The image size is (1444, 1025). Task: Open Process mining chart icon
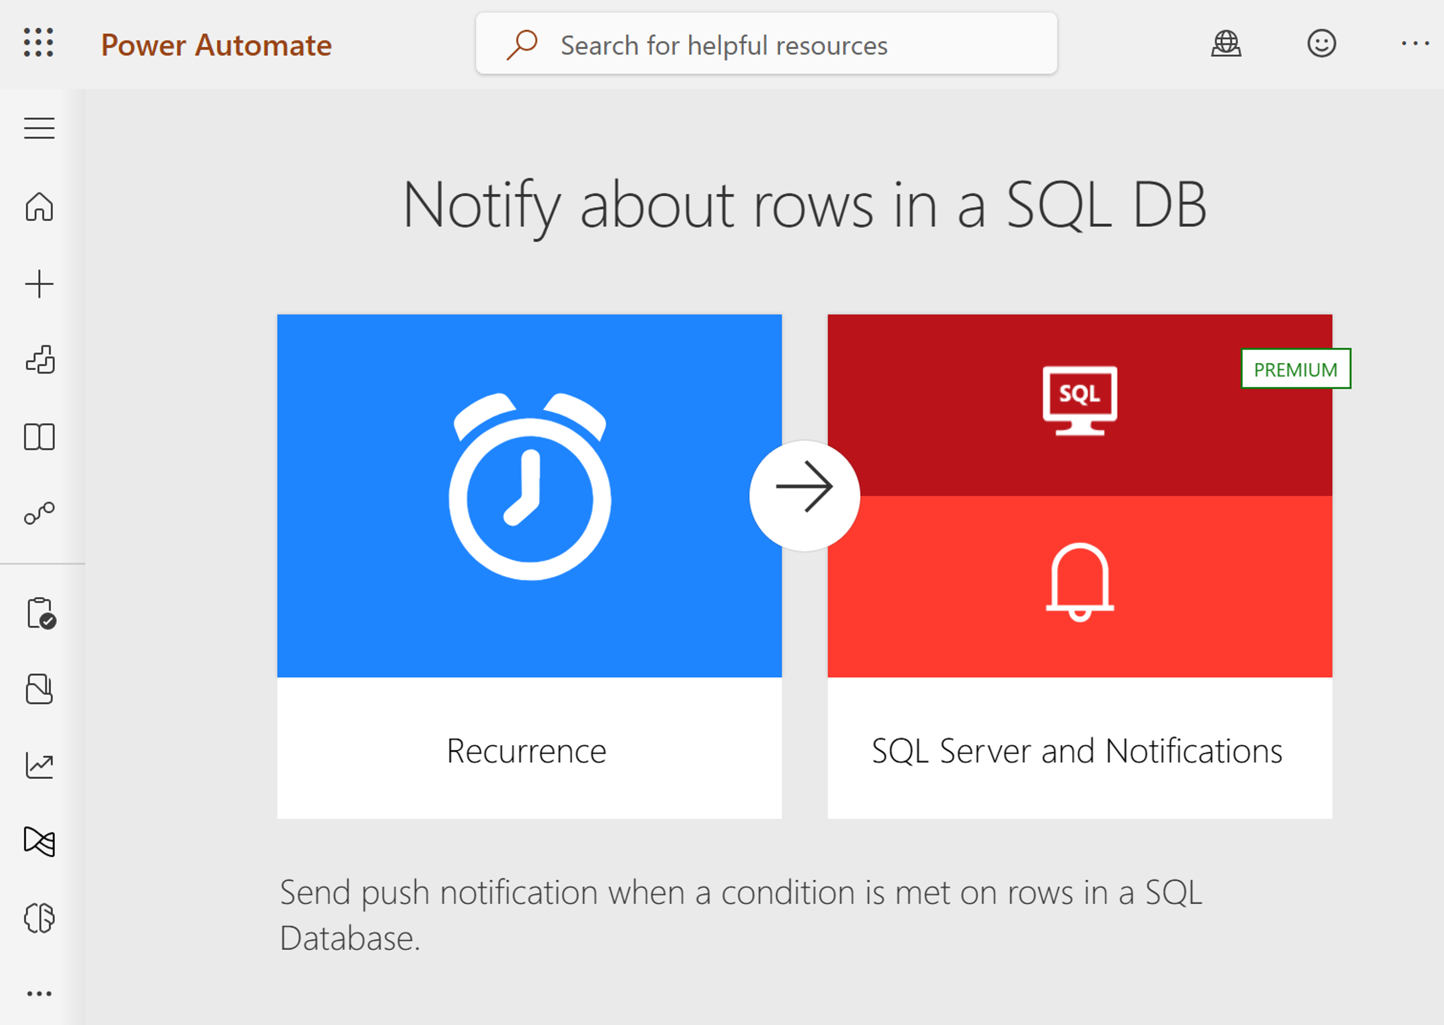click(x=39, y=766)
